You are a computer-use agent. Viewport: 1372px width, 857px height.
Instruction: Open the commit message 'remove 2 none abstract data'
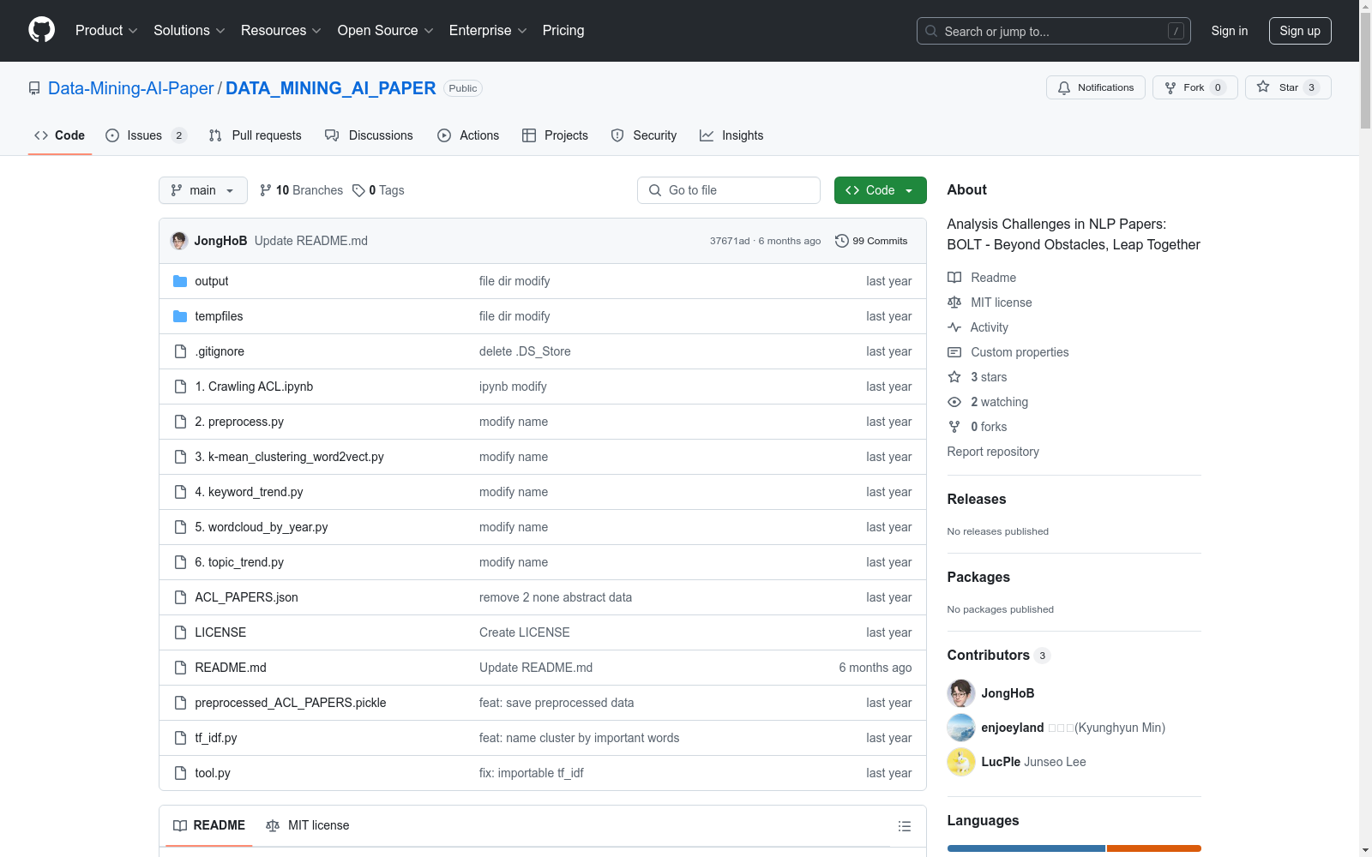(556, 597)
